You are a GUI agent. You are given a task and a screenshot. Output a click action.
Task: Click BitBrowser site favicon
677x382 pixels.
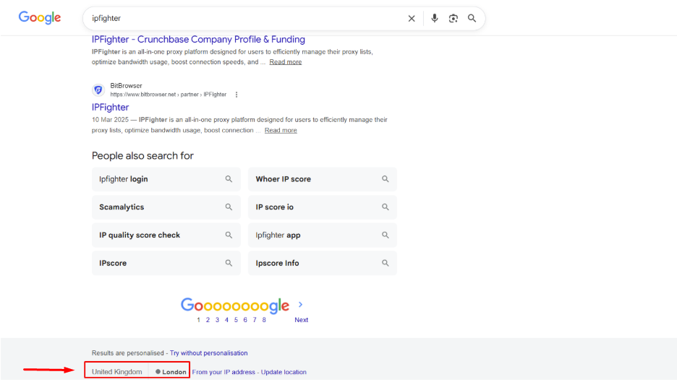point(98,90)
